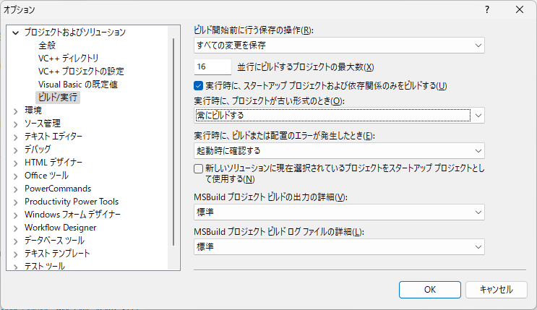Open MSBuild ビルドの出力の詳細 dropdown
Viewport: 537px width, 310px height.
(x=339, y=212)
